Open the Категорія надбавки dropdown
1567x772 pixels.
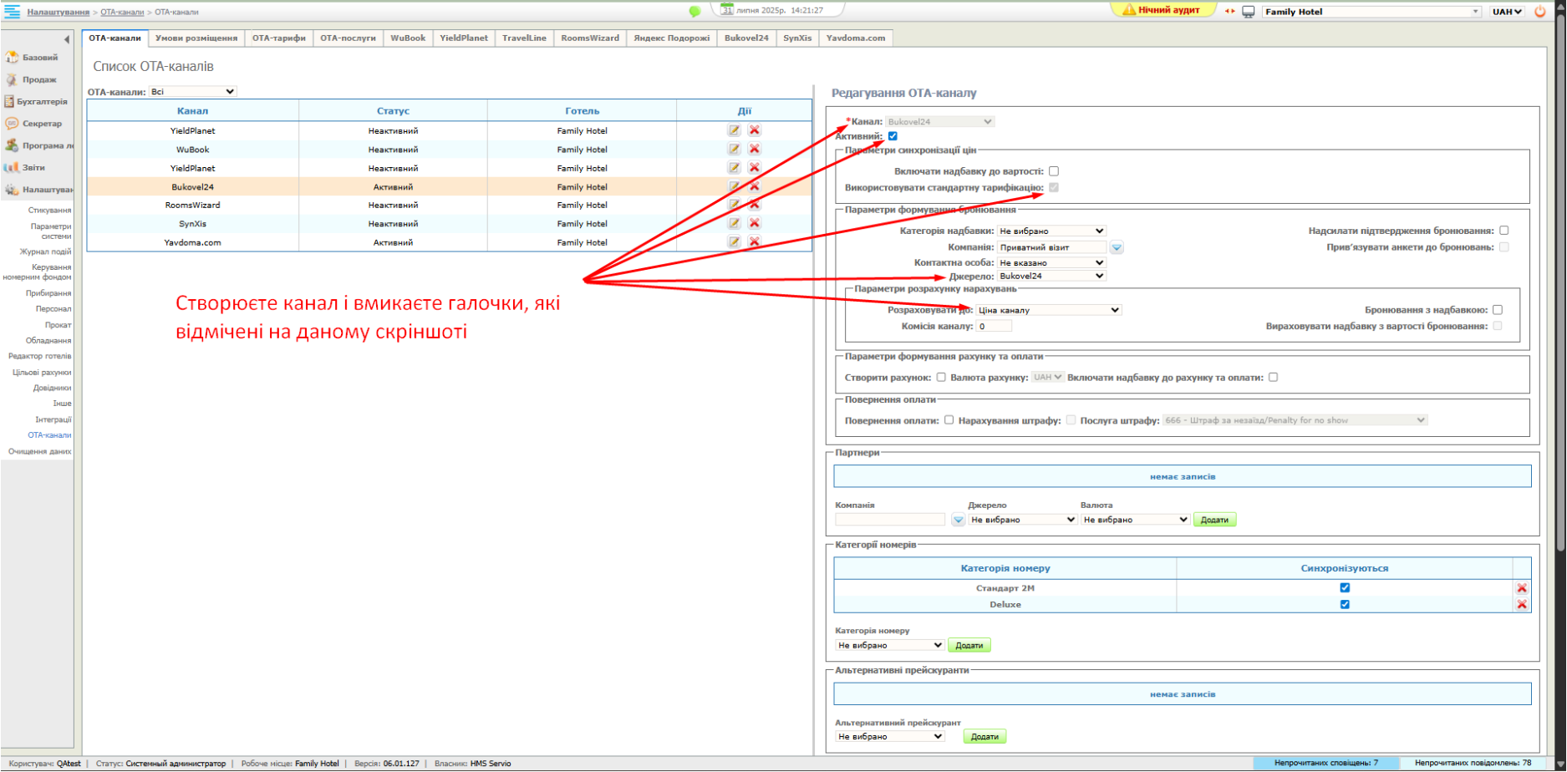coord(1051,231)
